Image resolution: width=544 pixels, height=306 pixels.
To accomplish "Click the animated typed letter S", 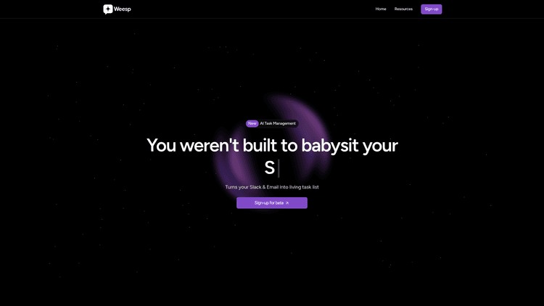I will coord(269,168).
